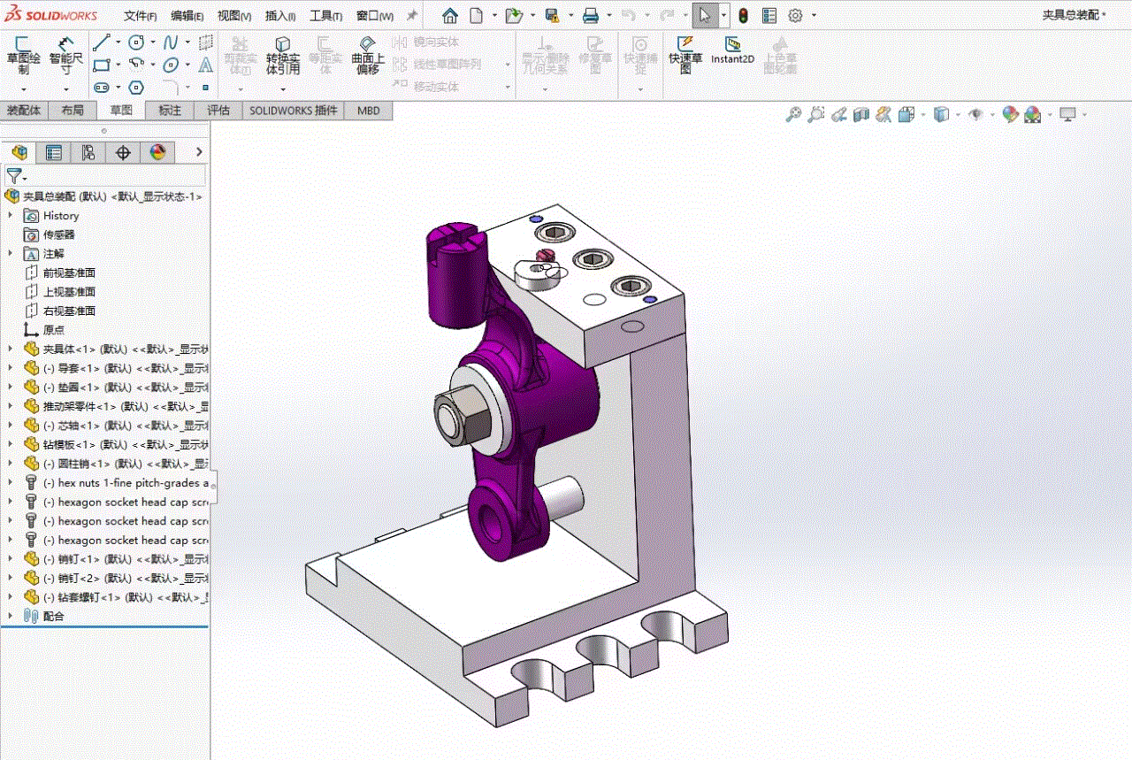Select 前视基准面 in the feature tree
1132x760 pixels.
[x=69, y=273]
